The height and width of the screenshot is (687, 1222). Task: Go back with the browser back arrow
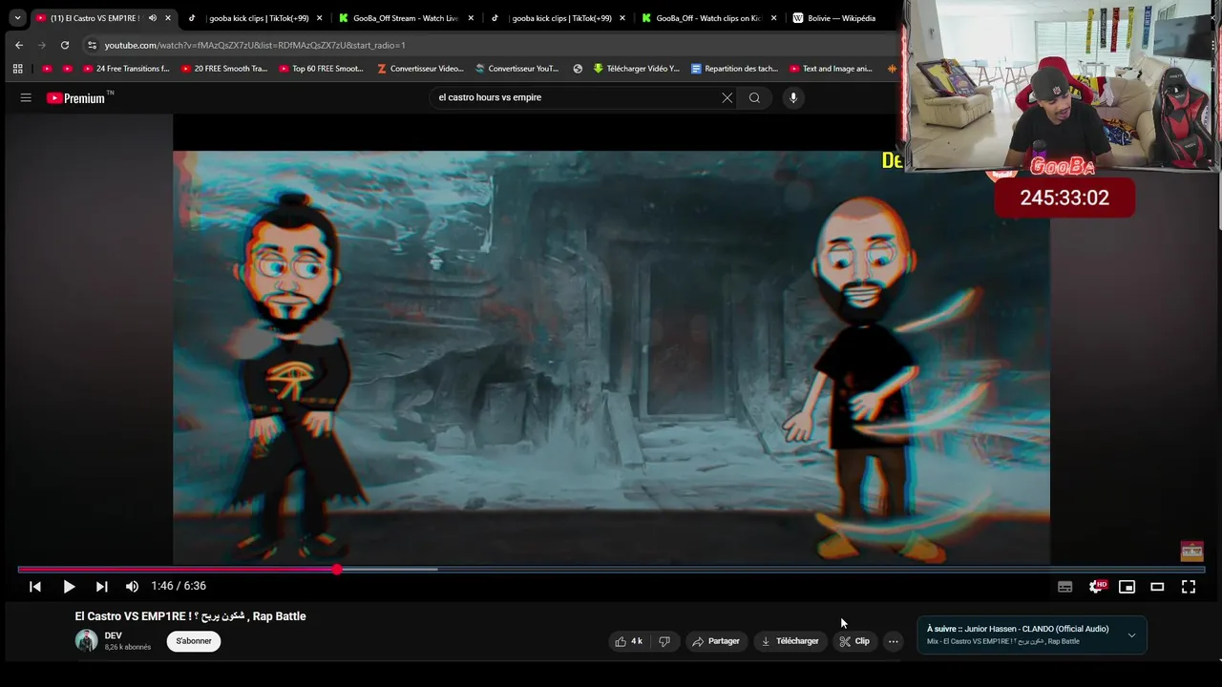coord(18,45)
